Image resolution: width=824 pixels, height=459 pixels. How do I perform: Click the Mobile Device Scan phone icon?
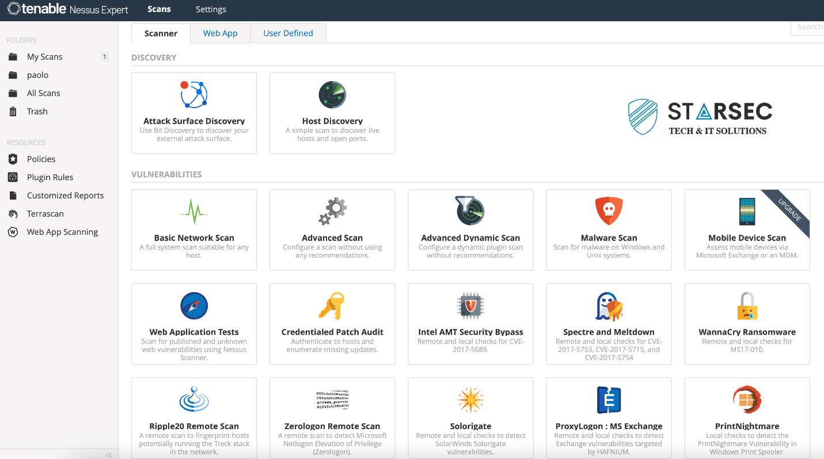(x=747, y=211)
